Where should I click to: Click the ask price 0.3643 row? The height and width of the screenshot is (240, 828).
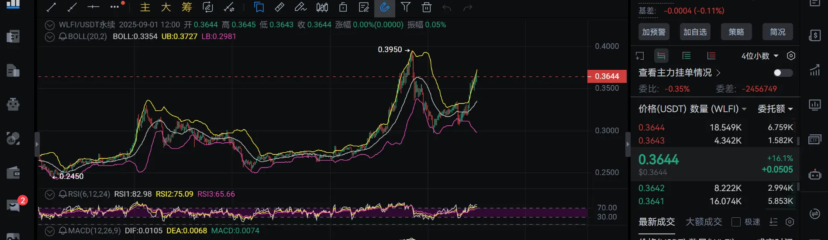(715, 141)
